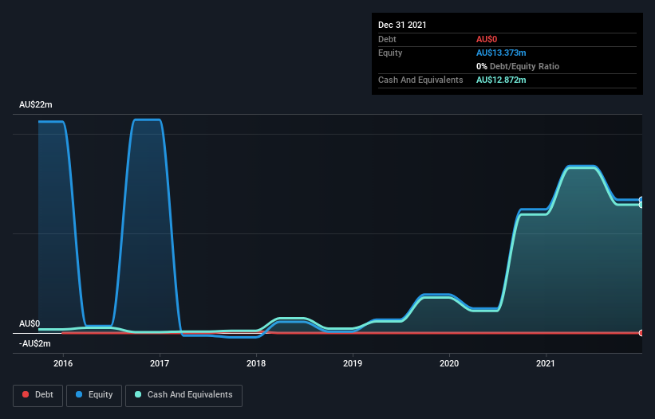The width and height of the screenshot is (655, 419).
Task: Click the red AU$0 debt value
Action: [487, 39]
